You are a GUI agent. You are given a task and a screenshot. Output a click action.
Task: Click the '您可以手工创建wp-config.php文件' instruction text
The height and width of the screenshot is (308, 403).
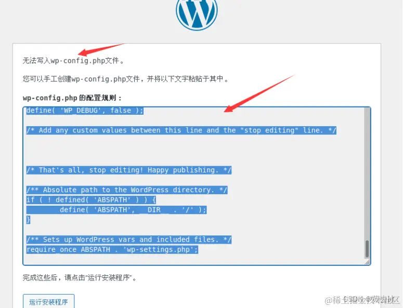(125, 79)
